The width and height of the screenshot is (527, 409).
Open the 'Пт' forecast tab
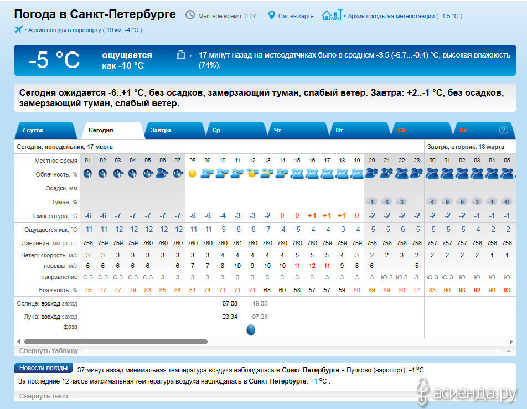click(x=360, y=131)
